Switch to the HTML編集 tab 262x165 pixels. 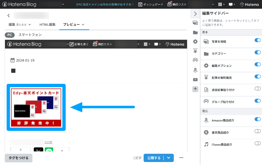click(x=47, y=25)
